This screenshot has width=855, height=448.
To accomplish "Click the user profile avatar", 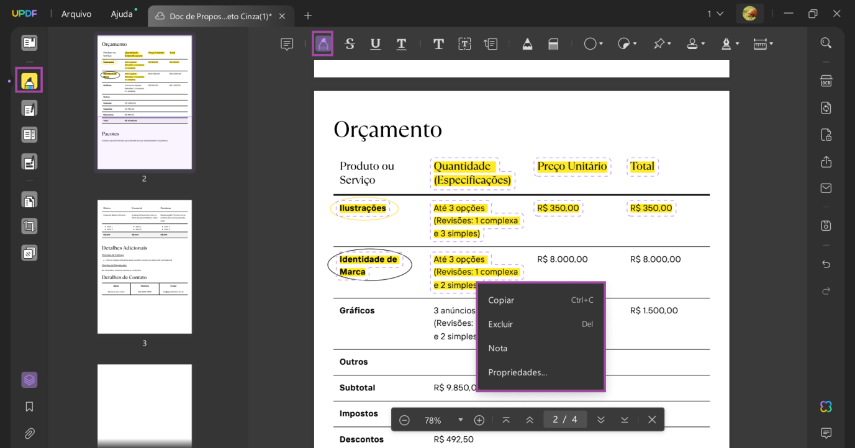I will point(749,14).
